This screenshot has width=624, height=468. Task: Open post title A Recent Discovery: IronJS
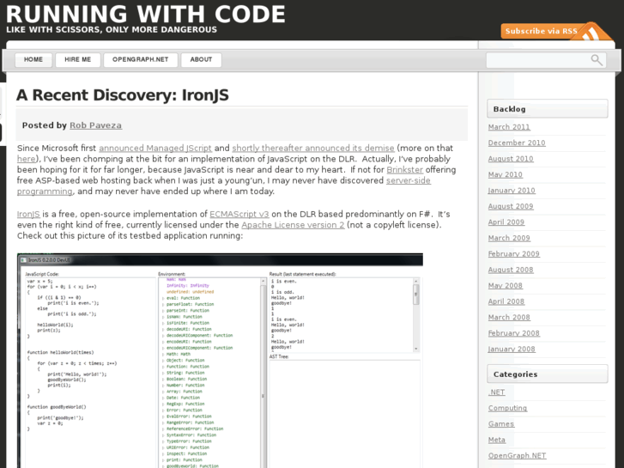coord(123,95)
